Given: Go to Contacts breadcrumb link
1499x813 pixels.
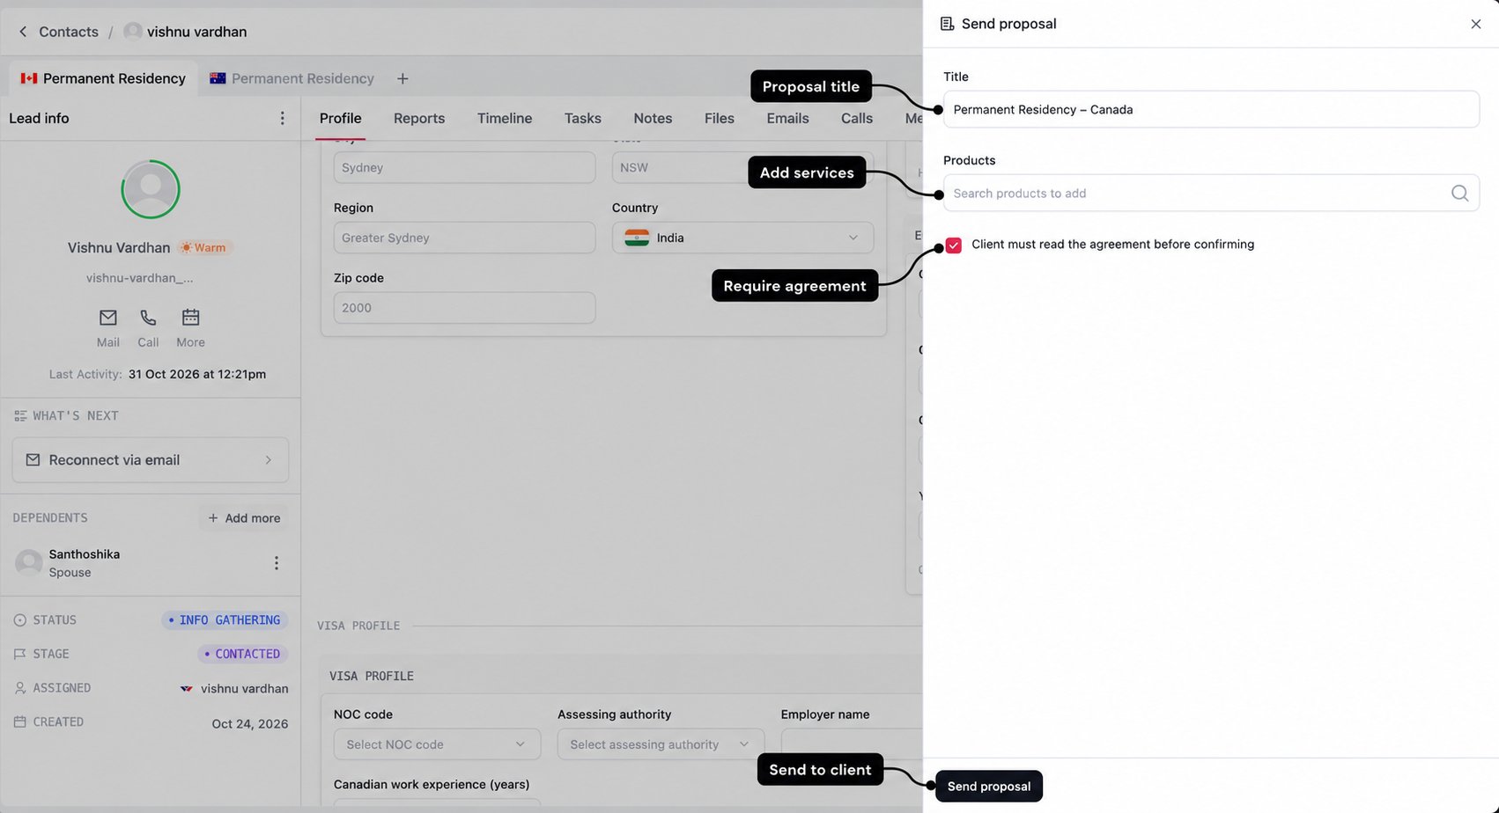Looking at the screenshot, I should (x=69, y=32).
